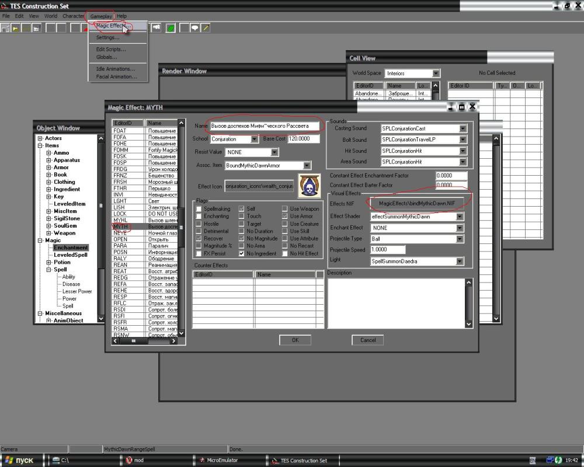Click up arrow of Cell View list scrollbar
This screenshot has height=467, width=584.
click(436, 86)
